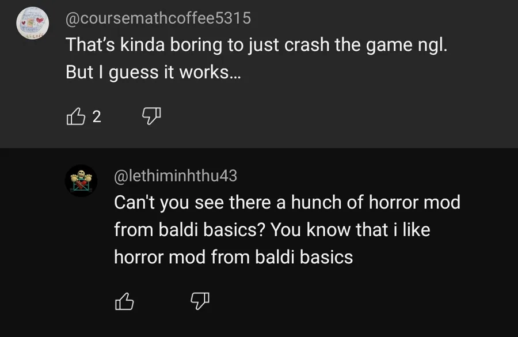The height and width of the screenshot is (337, 518).
Task: Select the "That's kinda boring" comment line
Action: pos(256,45)
